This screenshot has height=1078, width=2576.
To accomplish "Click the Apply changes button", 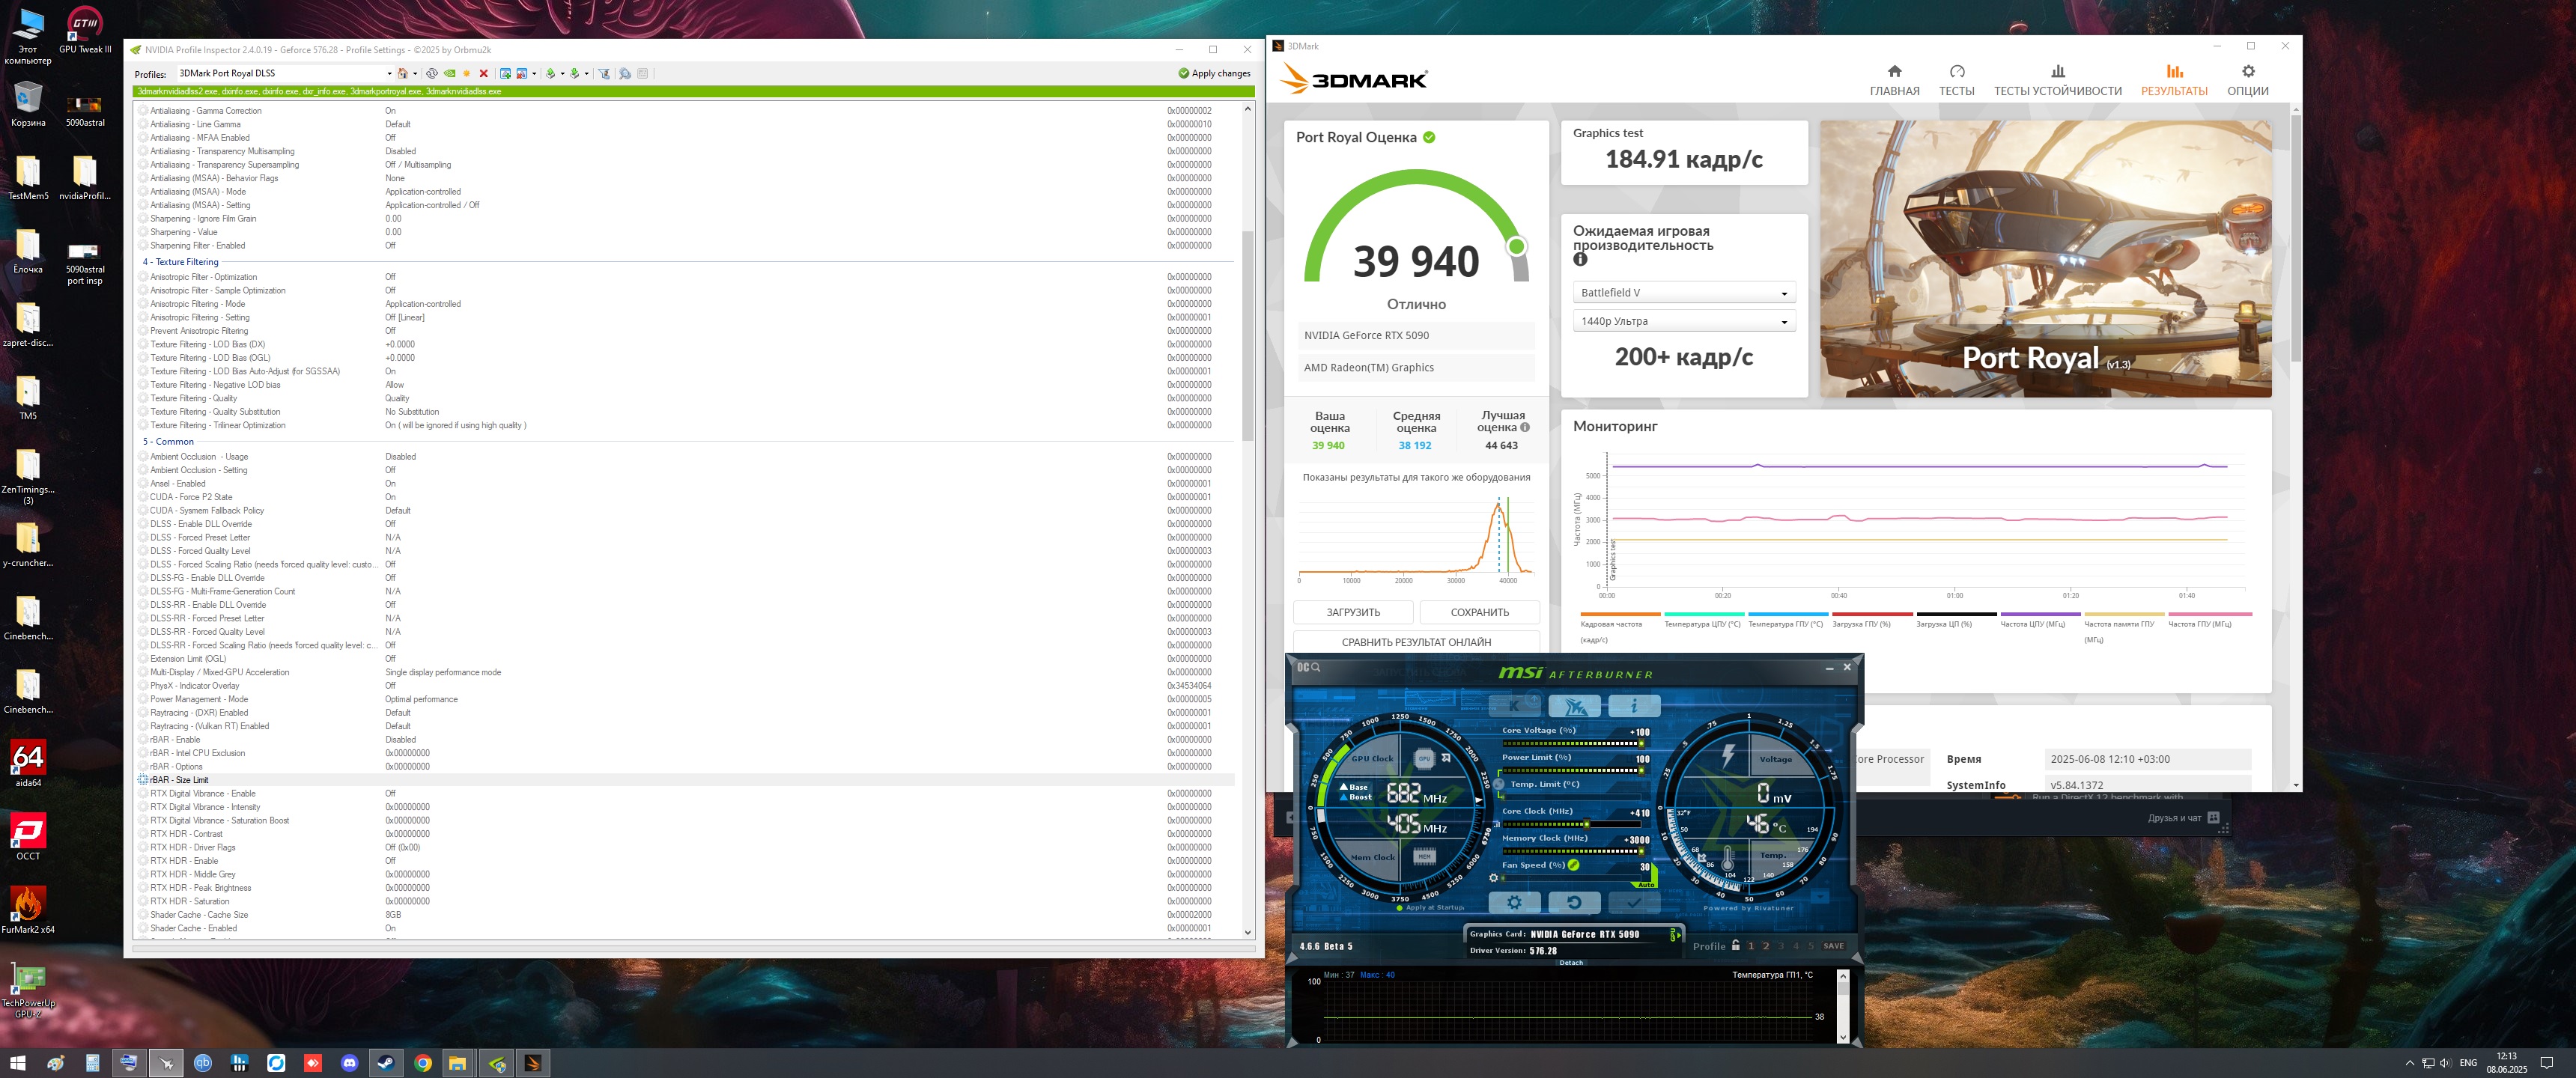I will (1214, 73).
